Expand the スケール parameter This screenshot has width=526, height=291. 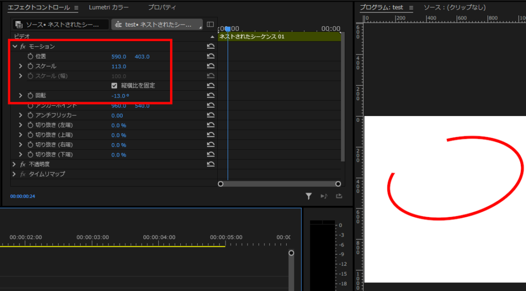click(x=21, y=66)
